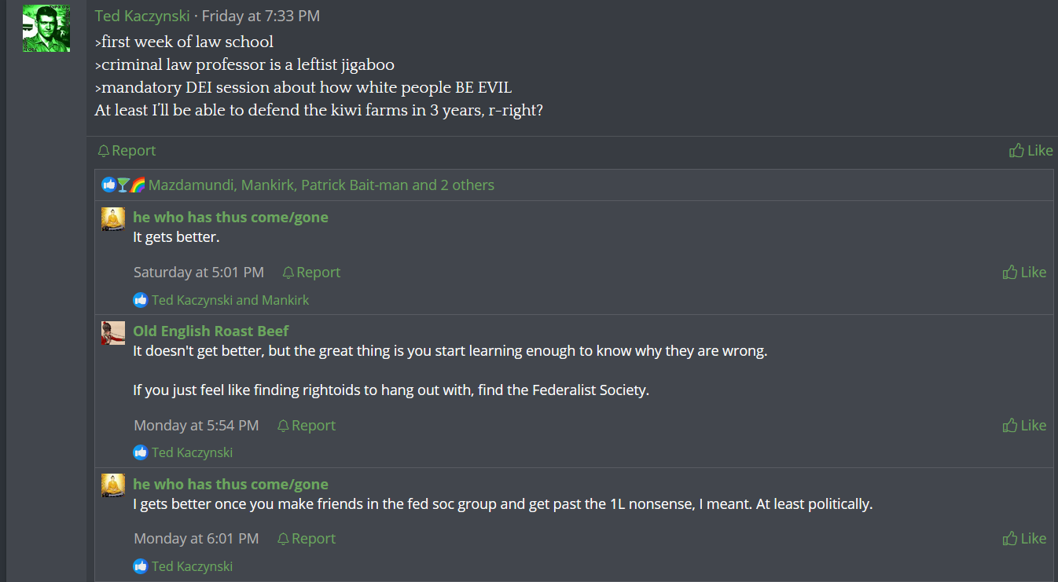
Task: Report the Monday 6:01 PM comment
Action: 307,538
